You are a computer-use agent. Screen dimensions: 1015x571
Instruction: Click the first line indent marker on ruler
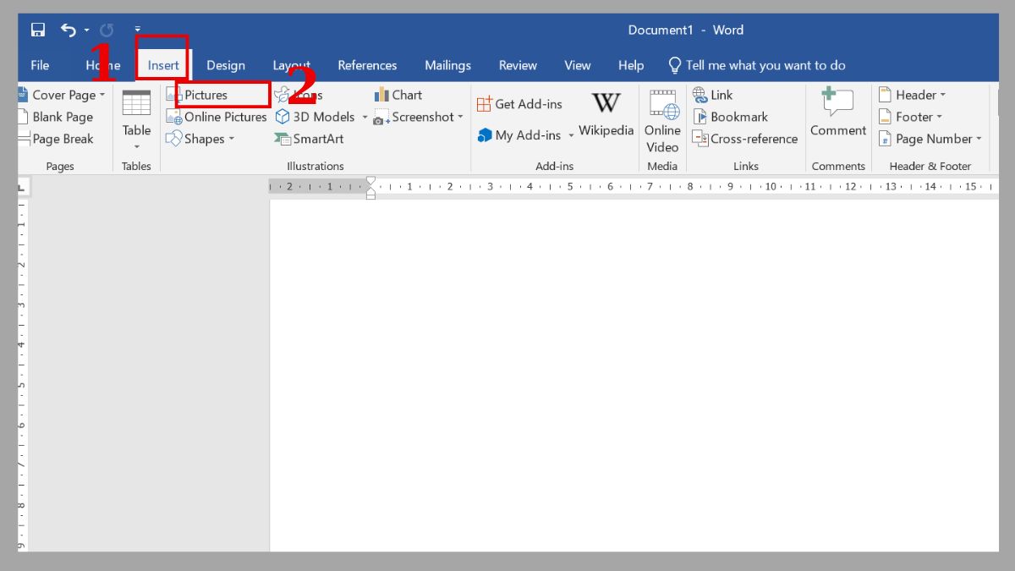[x=370, y=181]
